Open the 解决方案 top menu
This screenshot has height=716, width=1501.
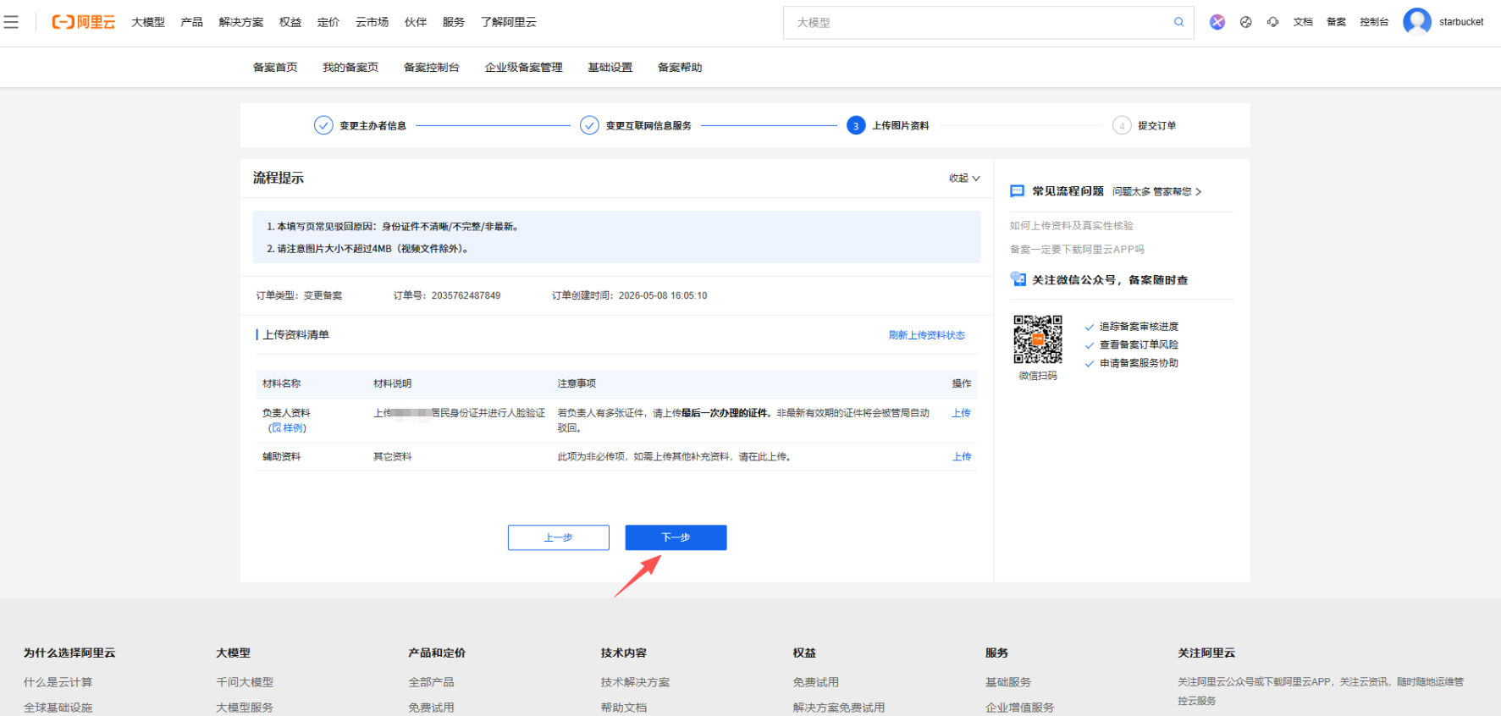point(240,22)
